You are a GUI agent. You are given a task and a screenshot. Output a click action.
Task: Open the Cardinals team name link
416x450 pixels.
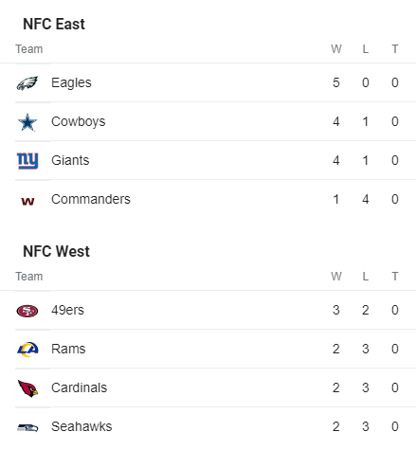(80, 387)
